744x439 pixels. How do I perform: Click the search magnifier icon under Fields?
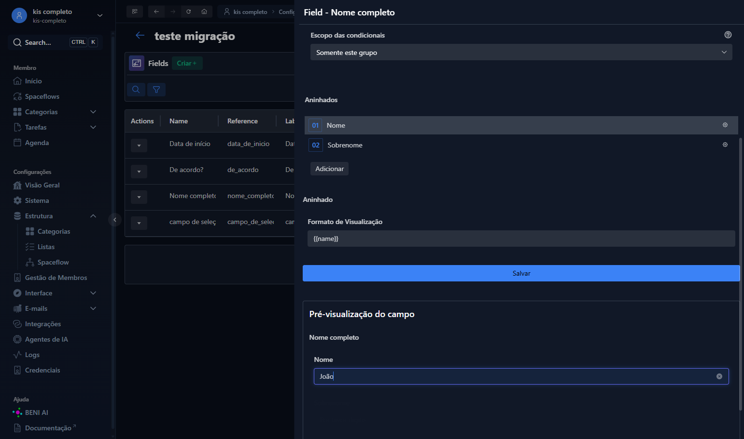pyautogui.click(x=136, y=89)
